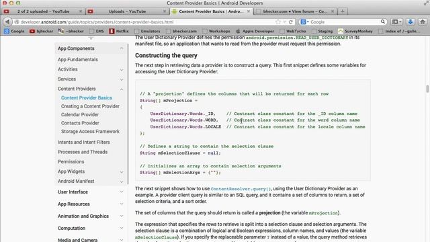Viewport: 430px width, 242px height.
Task: Bookmark this page with the star icon
Action: click(x=278, y=22)
